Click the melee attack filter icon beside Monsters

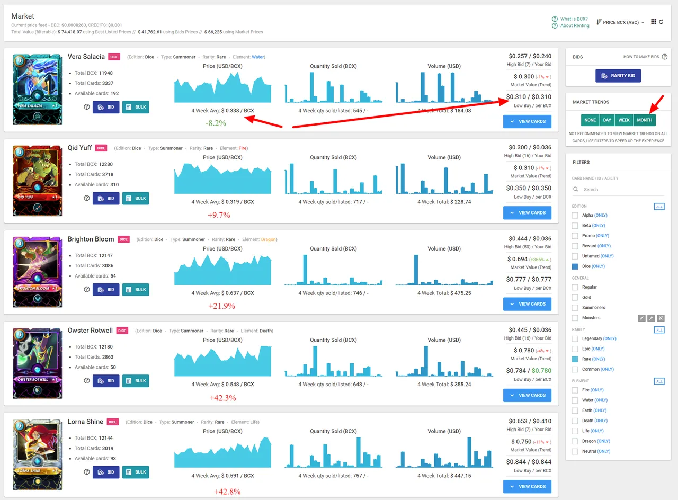(x=641, y=318)
